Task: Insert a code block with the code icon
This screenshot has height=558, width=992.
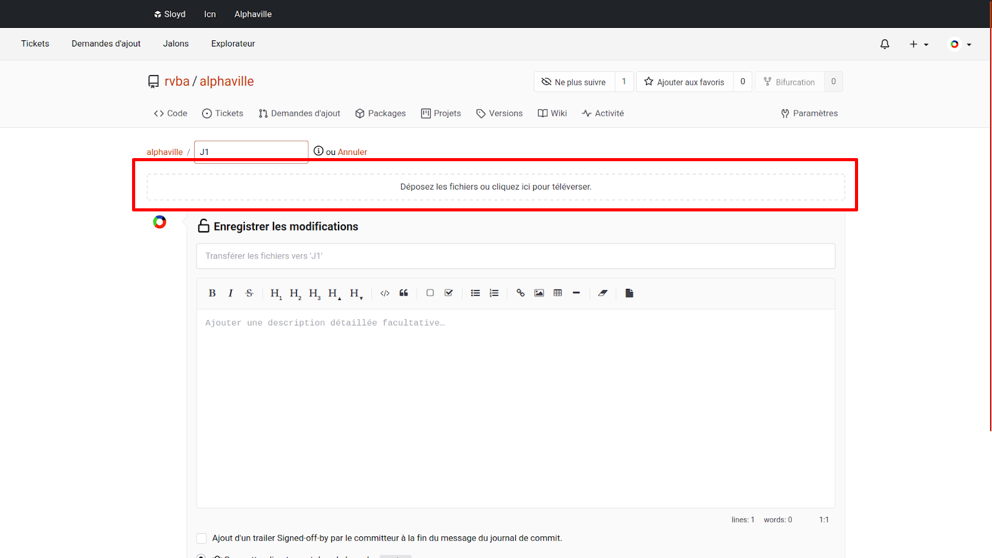Action: click(x=385, y=293)
